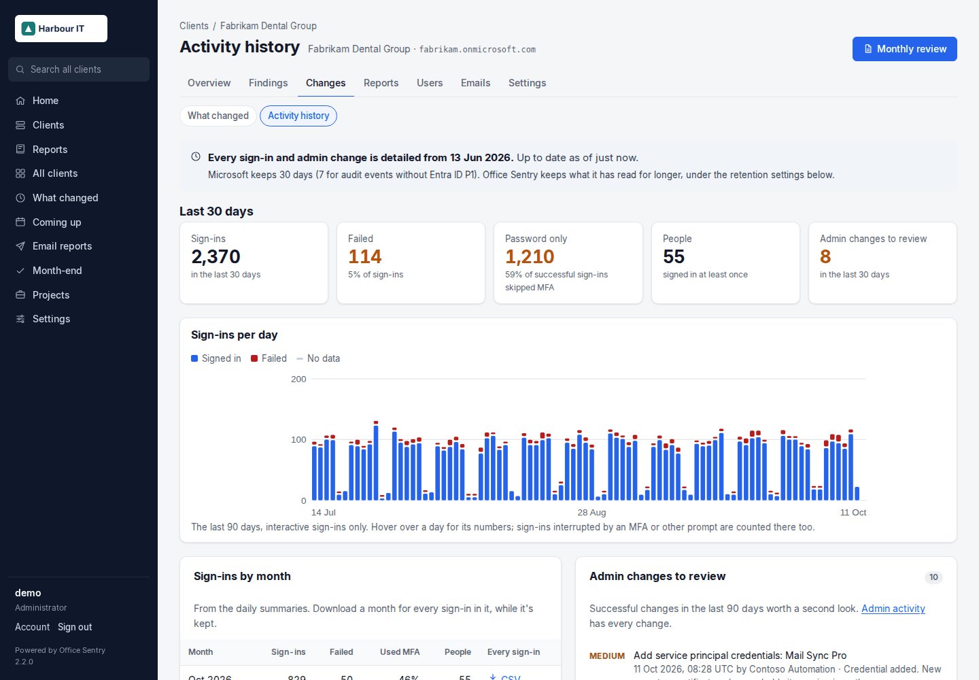Click the blue Signed in legend swatch
The image size is (979, 680).
click(194, 358)
